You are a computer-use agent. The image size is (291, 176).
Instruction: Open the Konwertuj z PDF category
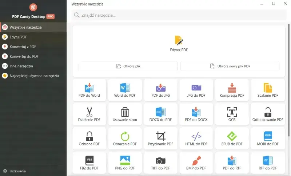[33, 47]
